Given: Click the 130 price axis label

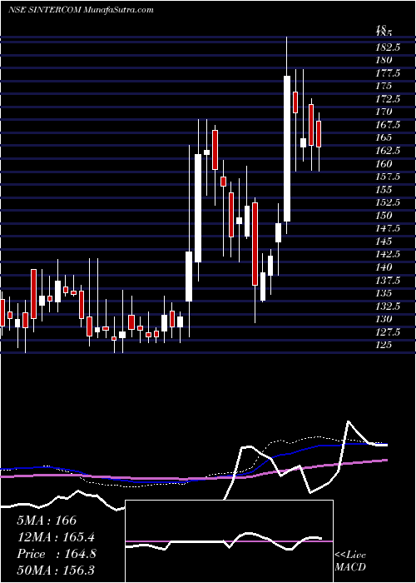Looking at the screenshot, I should [x=384, y=319].
